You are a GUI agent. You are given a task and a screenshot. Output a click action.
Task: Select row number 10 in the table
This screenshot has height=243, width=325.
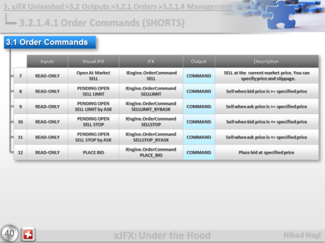[20, 122]
